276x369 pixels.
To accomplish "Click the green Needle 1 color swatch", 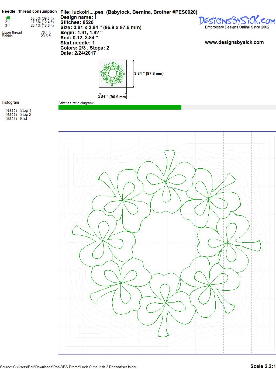I will (x=9, y=18).
